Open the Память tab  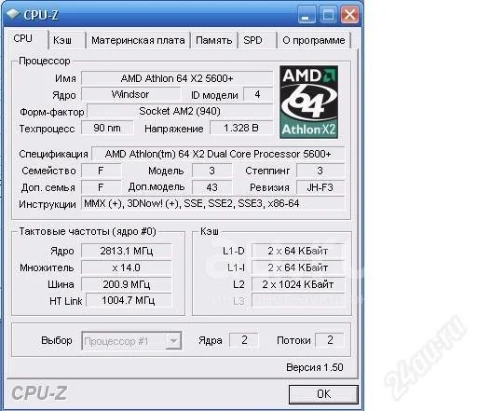tap(214, 40)
